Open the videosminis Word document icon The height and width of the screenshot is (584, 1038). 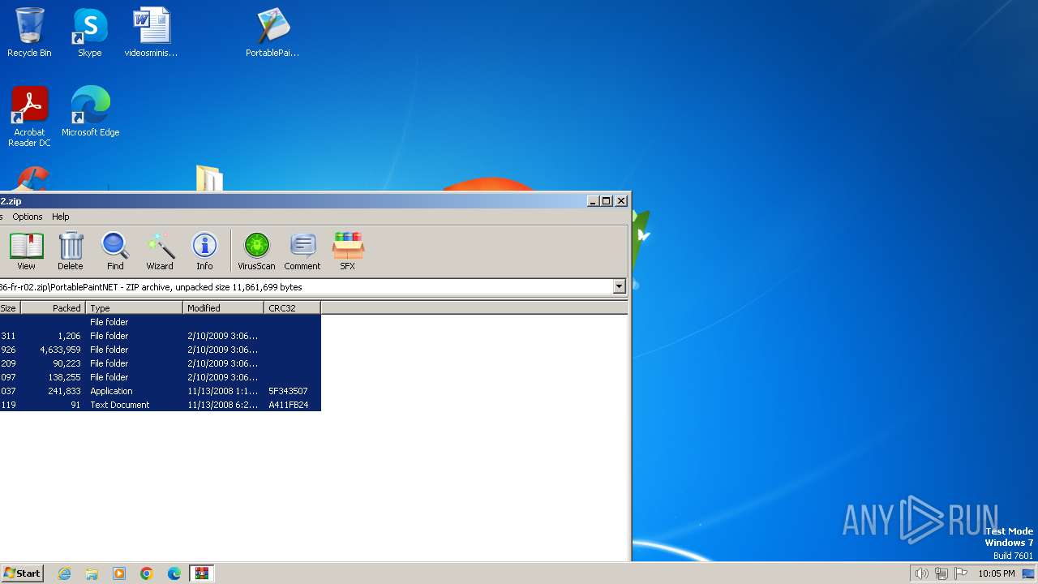[151, 32]
